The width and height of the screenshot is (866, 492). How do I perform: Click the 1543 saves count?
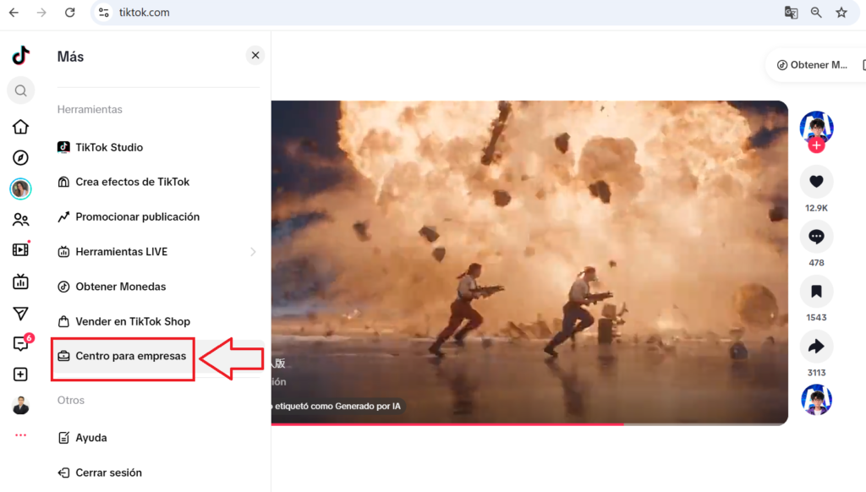coord(816,318)
